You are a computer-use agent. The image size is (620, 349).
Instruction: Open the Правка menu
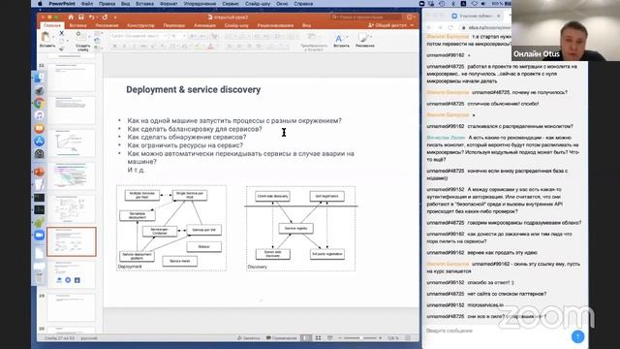(x=107, y=4)
